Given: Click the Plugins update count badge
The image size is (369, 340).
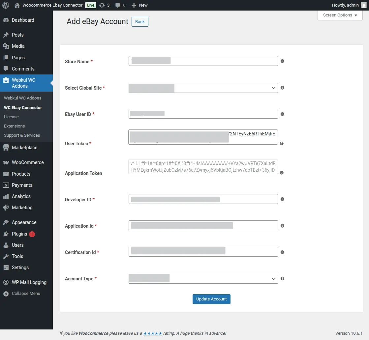Looking at the screenshot, I should 32,234.
